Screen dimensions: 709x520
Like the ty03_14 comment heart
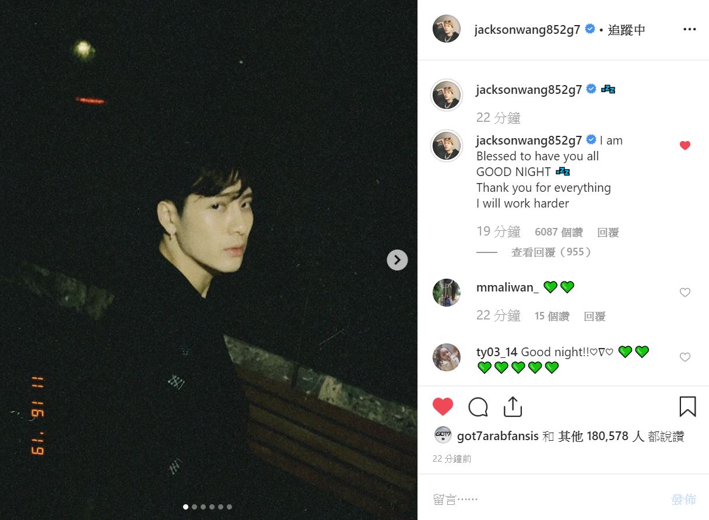[685, 357]
